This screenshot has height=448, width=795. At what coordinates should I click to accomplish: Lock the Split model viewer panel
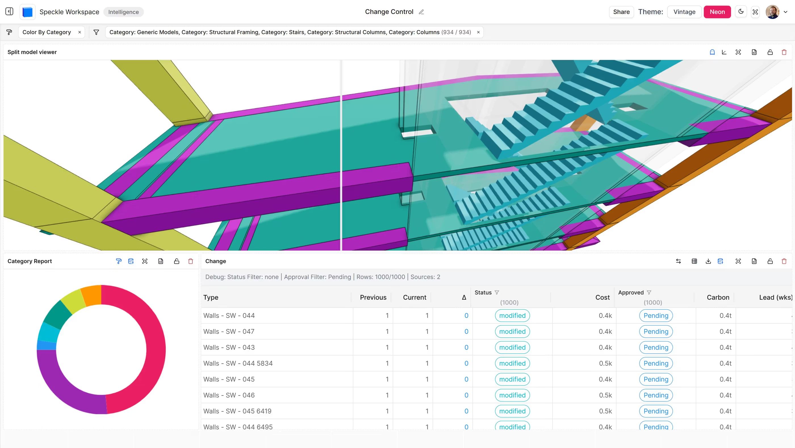tap(770, 52)
